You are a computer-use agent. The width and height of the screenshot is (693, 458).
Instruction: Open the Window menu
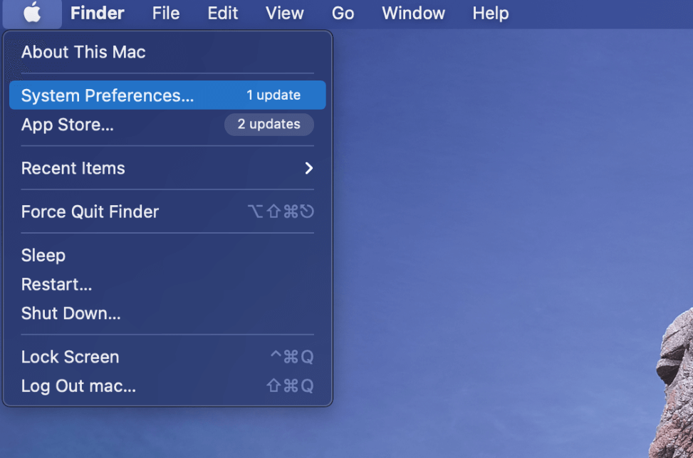pyautogui.click(x=413, y=14)
